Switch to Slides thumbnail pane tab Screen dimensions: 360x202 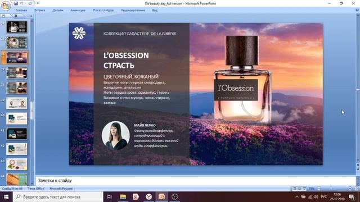pos(4,16)
